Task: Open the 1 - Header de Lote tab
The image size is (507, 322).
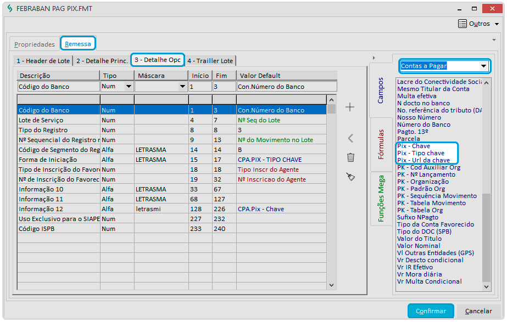Action: tap(43, 61)
